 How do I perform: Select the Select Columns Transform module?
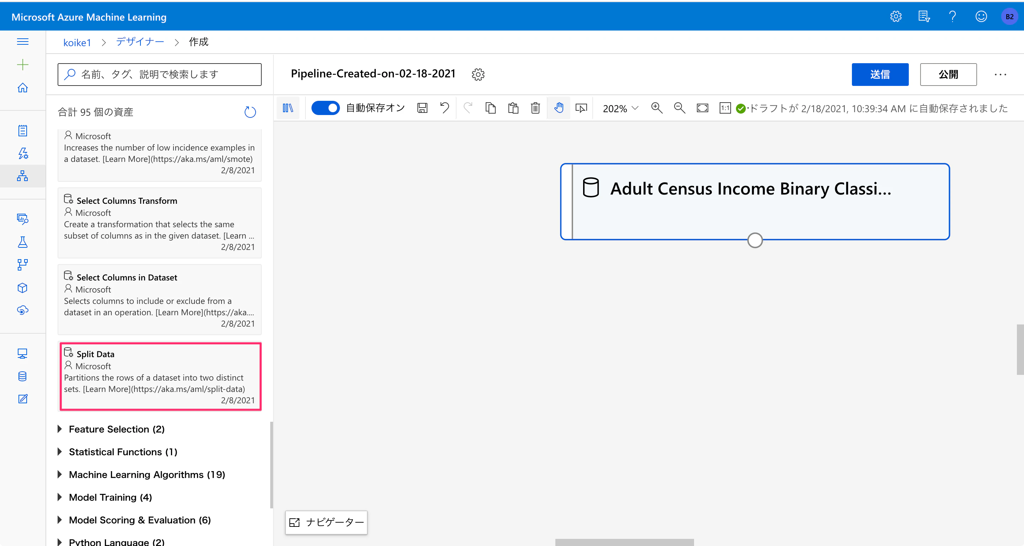click(x=160, y=223)
